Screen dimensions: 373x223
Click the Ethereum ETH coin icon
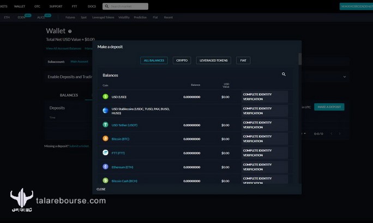click(105, 167)
